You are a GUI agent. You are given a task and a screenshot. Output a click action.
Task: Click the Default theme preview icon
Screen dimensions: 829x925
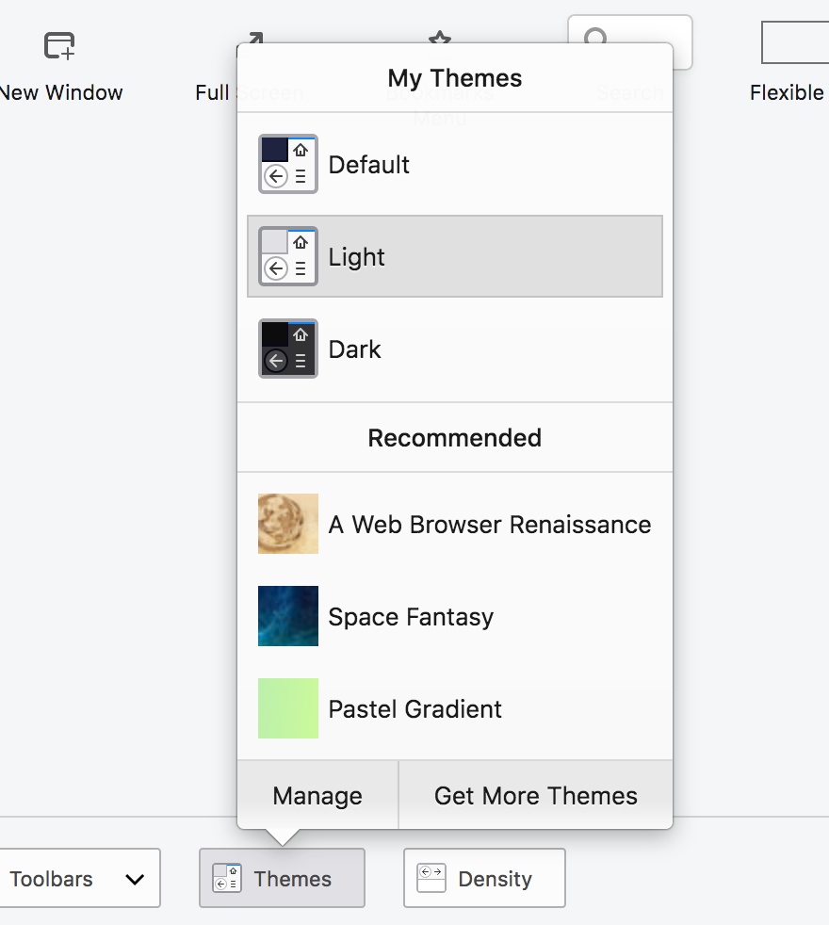(288, 164)
